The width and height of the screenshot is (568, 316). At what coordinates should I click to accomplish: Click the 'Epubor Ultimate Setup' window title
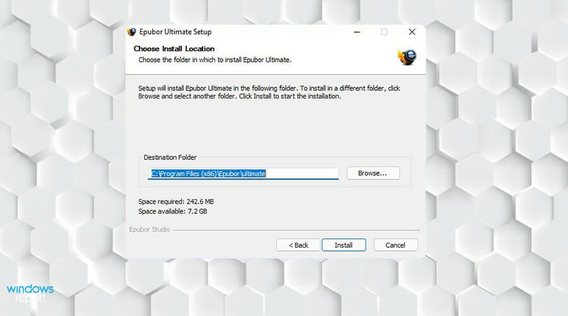pyautogui.click(x=175, y=32)
